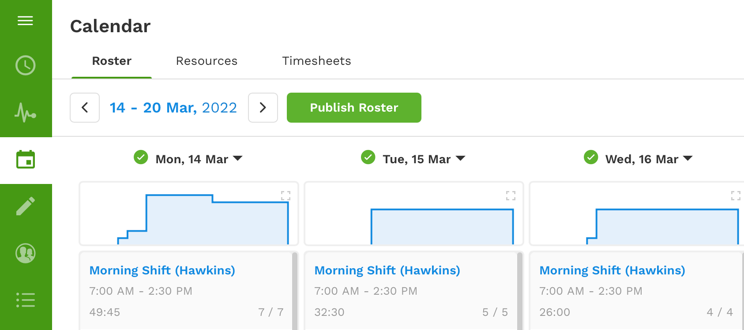Select the calendar icon in the sidebar
Viewport: 744px width, 330px height.
point(26,160)
